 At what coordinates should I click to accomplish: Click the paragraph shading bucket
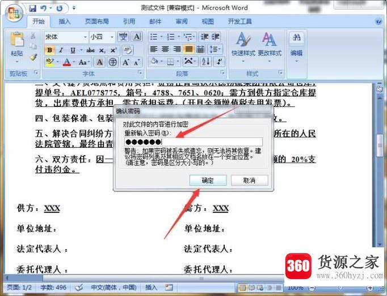click(x=155, y=61)
